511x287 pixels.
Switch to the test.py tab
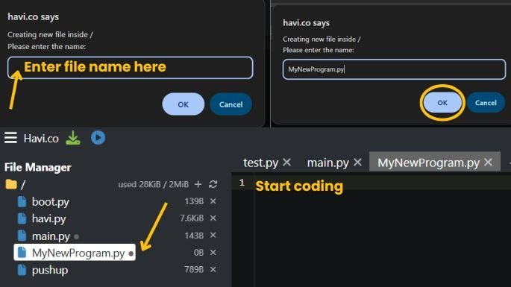point(260,163)
